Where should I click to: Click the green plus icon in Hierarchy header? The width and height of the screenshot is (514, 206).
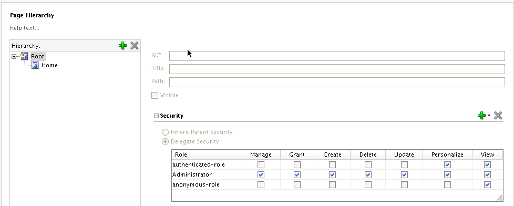(122, 46)
